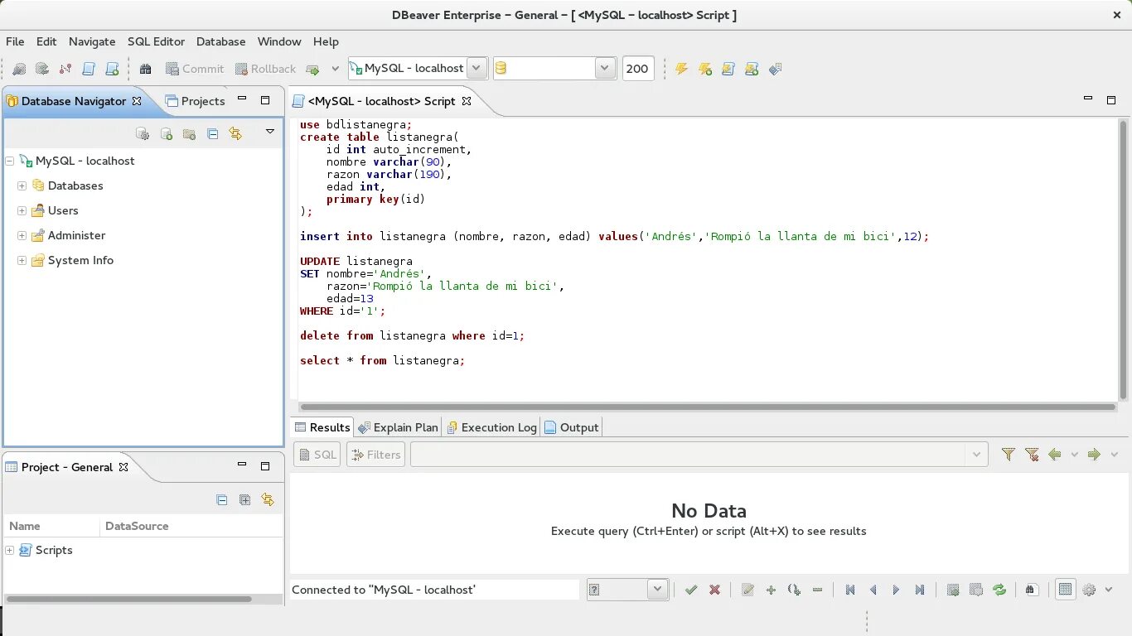The height and width of the screenshot is (636, 1132).
Task: Open the Database Navigator view menu arrow
Action: 269,132
